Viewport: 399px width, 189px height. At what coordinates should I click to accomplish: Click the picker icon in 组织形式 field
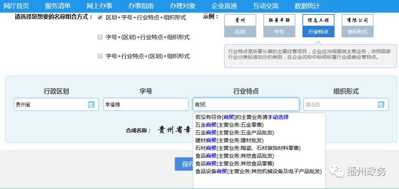tap(381, 105)
